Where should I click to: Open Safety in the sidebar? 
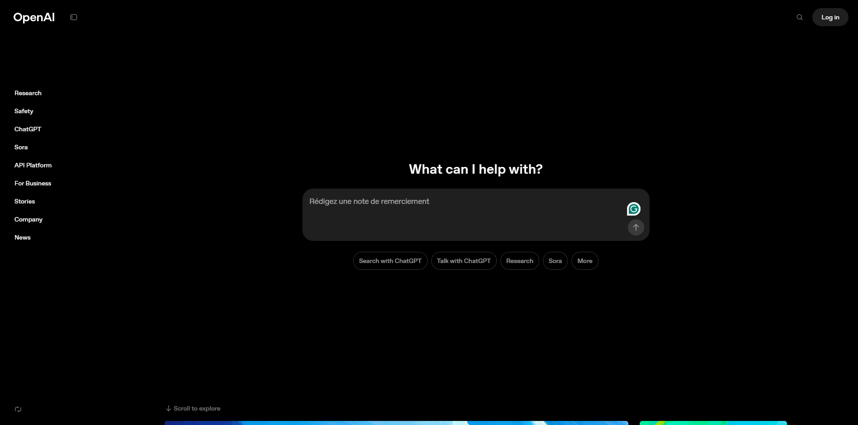pos(24,111)
